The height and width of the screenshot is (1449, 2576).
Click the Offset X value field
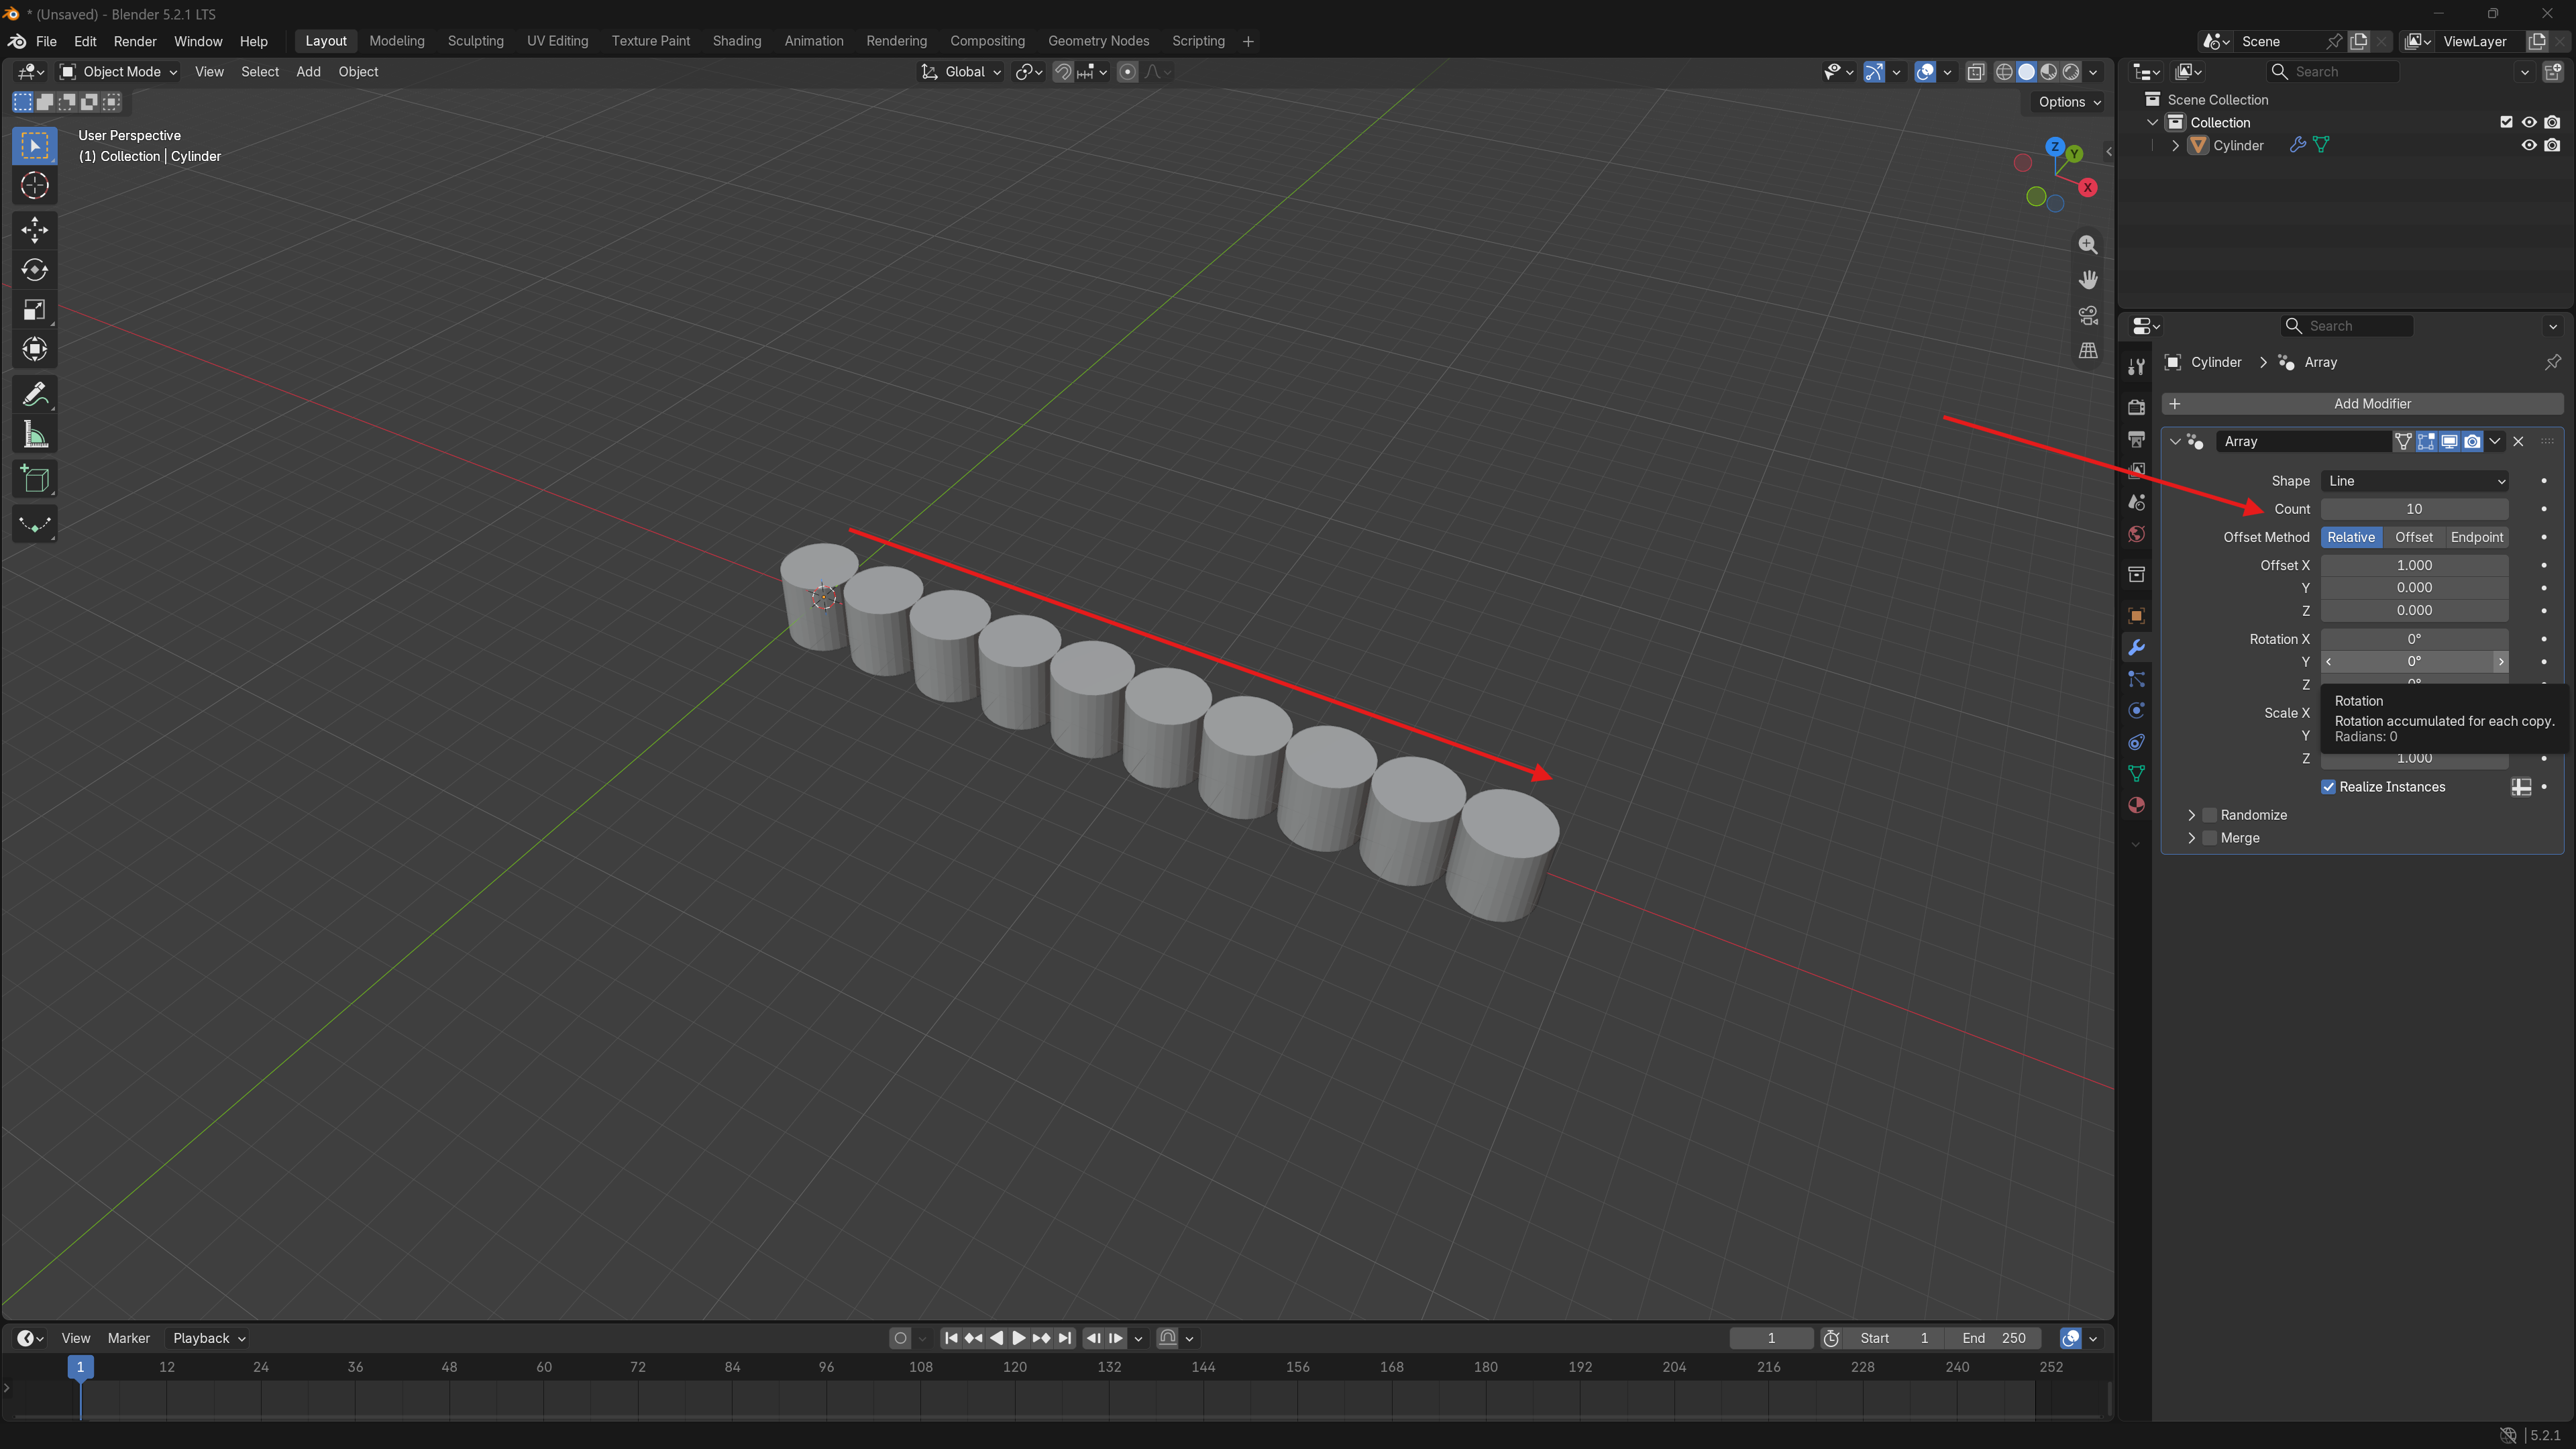click(x=2414, y=565)
